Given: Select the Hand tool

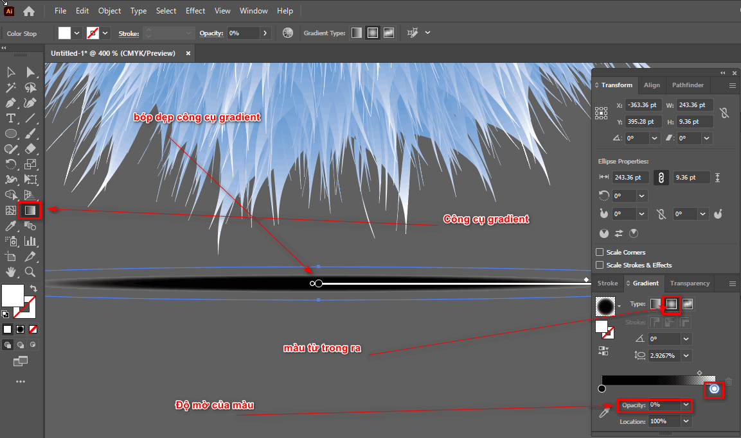Looking at the screenshot, I should [x=11, y=272].
